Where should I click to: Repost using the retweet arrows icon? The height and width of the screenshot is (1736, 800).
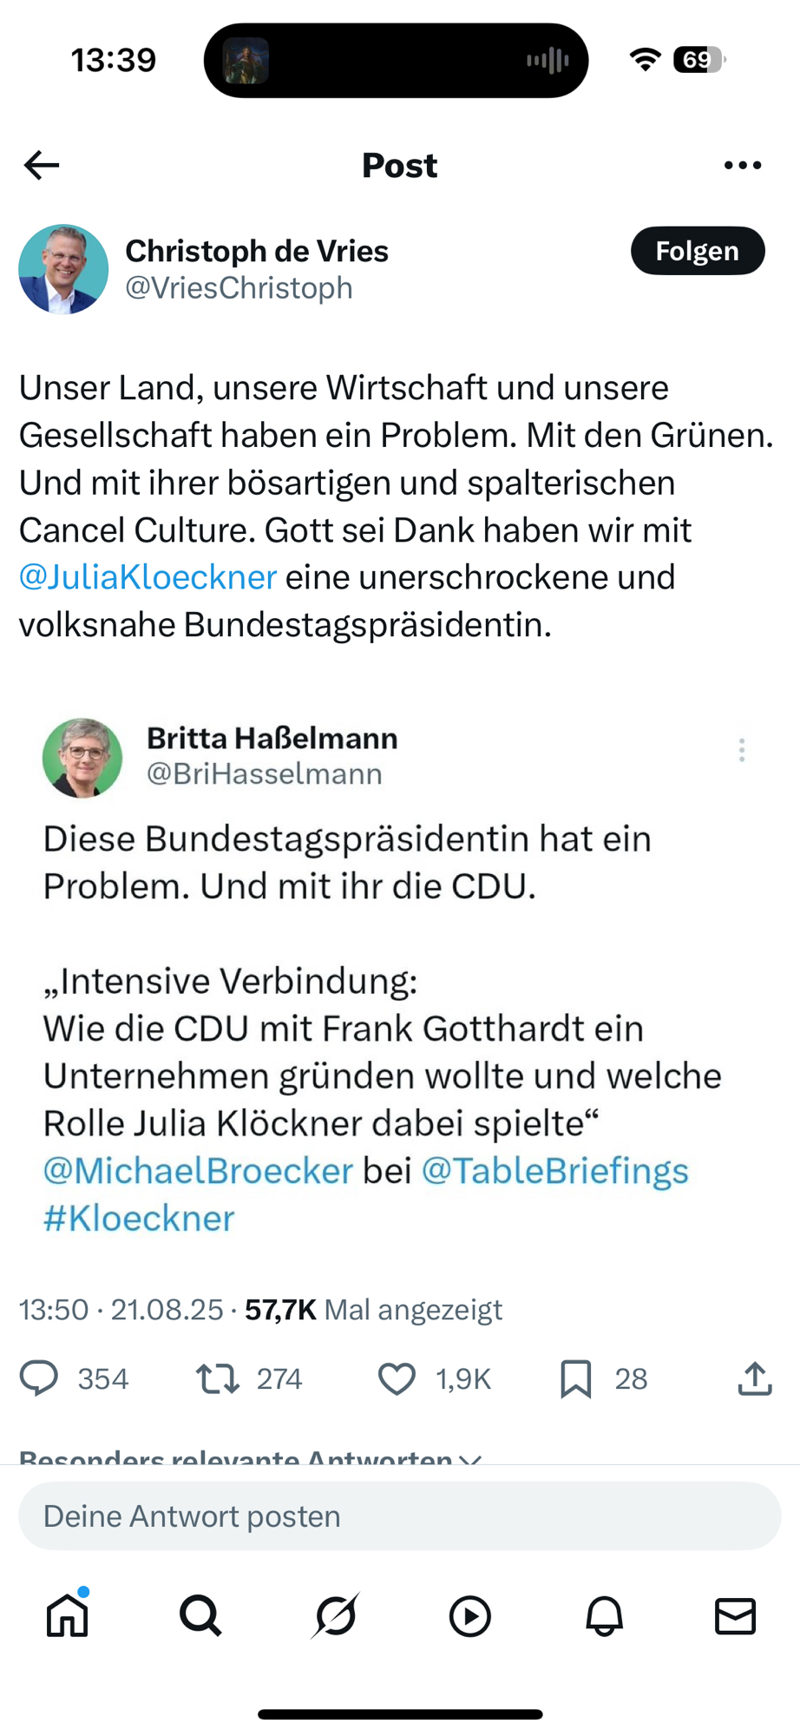(217, 1378)
